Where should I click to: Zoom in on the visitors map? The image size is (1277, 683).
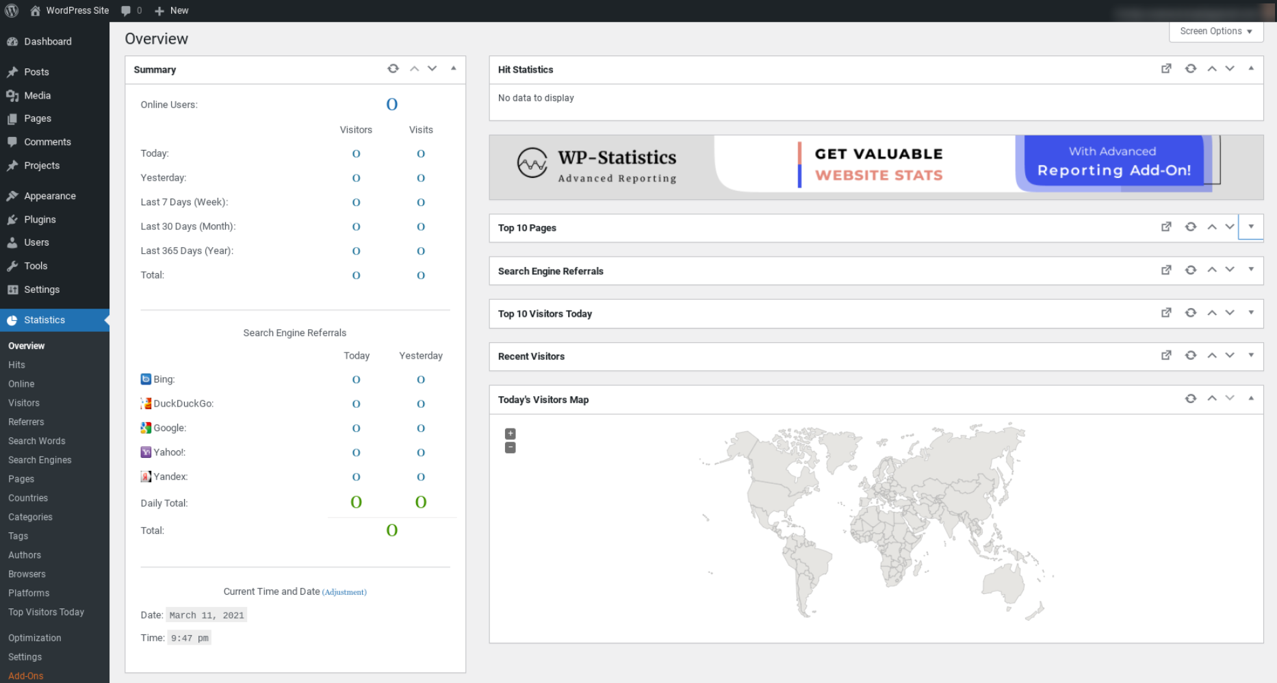pyautogui.click(x=510, y=434)
